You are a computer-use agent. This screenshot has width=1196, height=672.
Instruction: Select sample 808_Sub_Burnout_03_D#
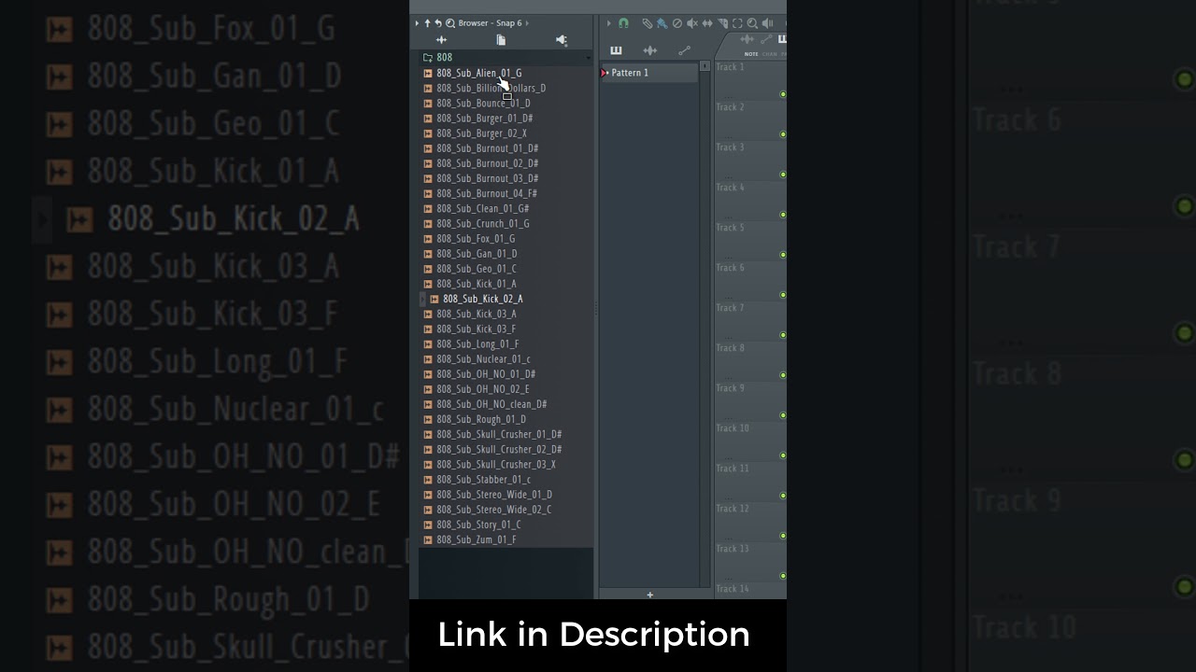coord(488,178)
